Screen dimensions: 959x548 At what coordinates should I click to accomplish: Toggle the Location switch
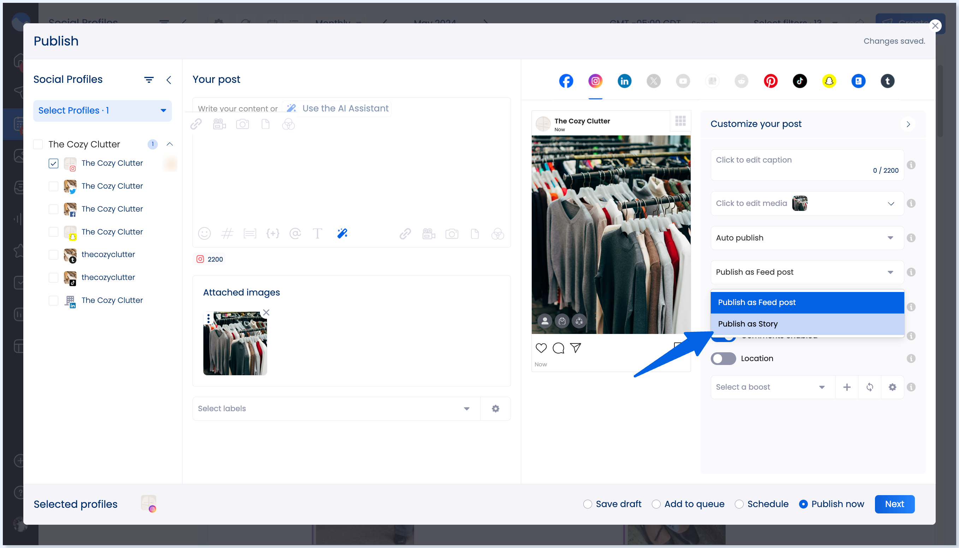723,359
